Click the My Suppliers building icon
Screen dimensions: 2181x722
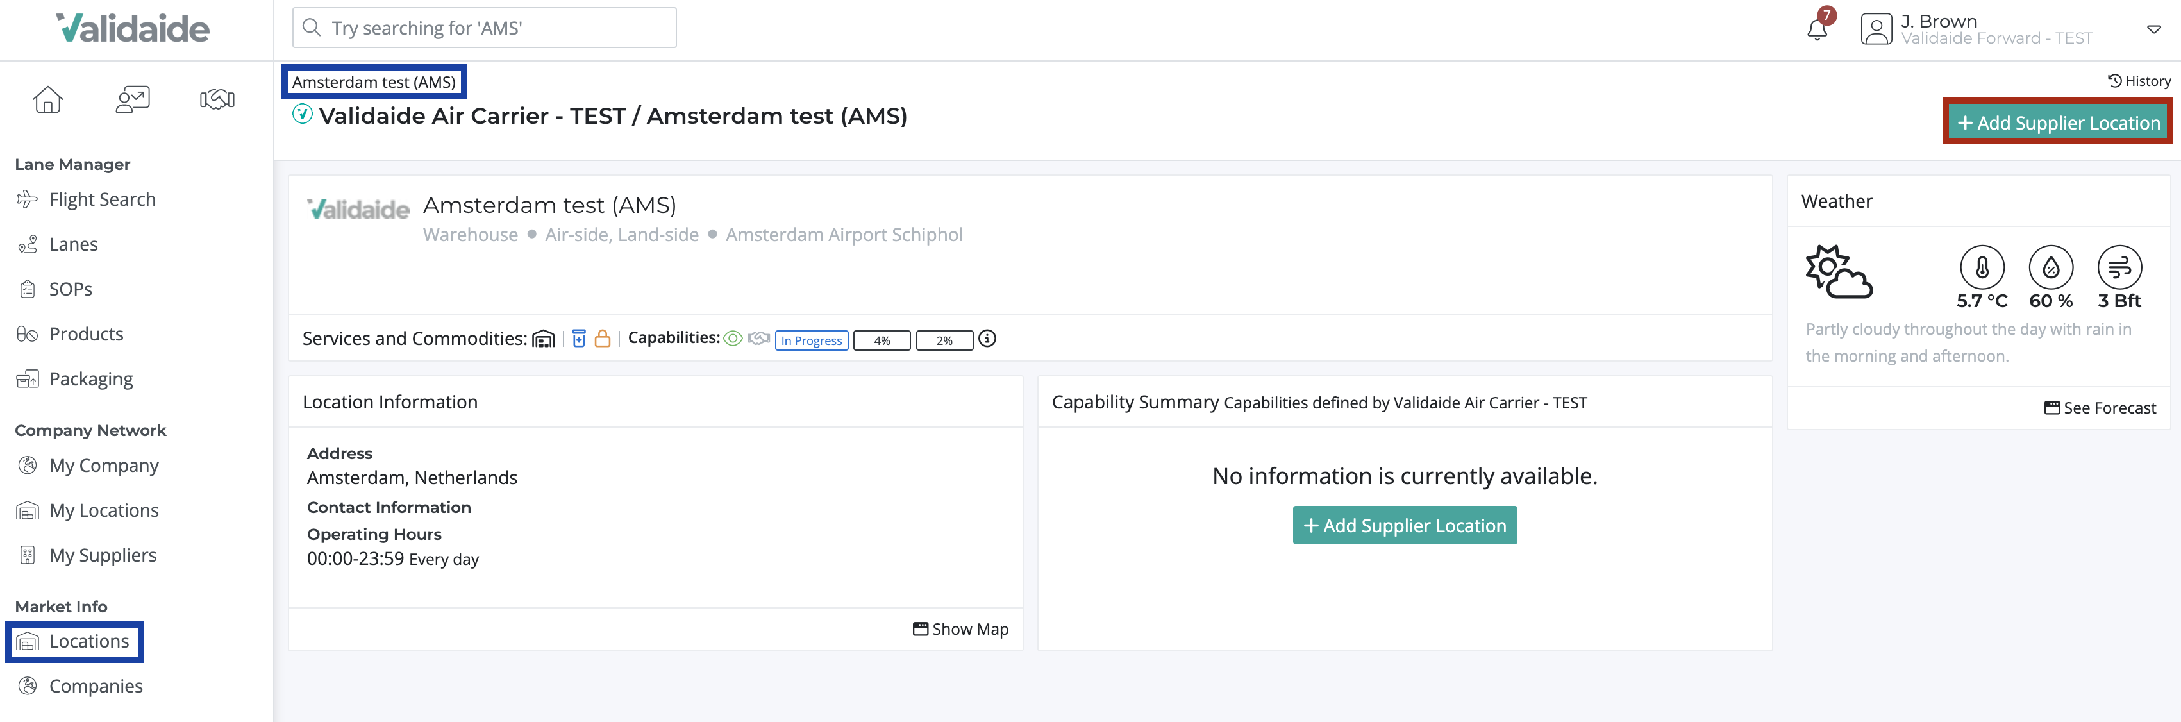[27, 555]
